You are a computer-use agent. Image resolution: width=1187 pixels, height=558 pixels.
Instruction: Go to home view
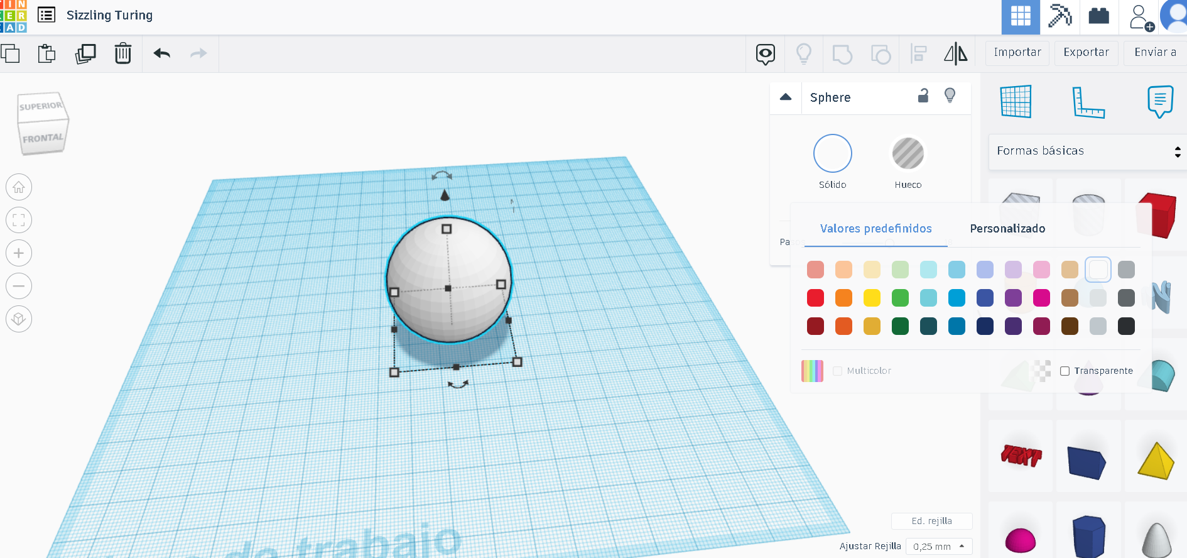click(19, 187)
